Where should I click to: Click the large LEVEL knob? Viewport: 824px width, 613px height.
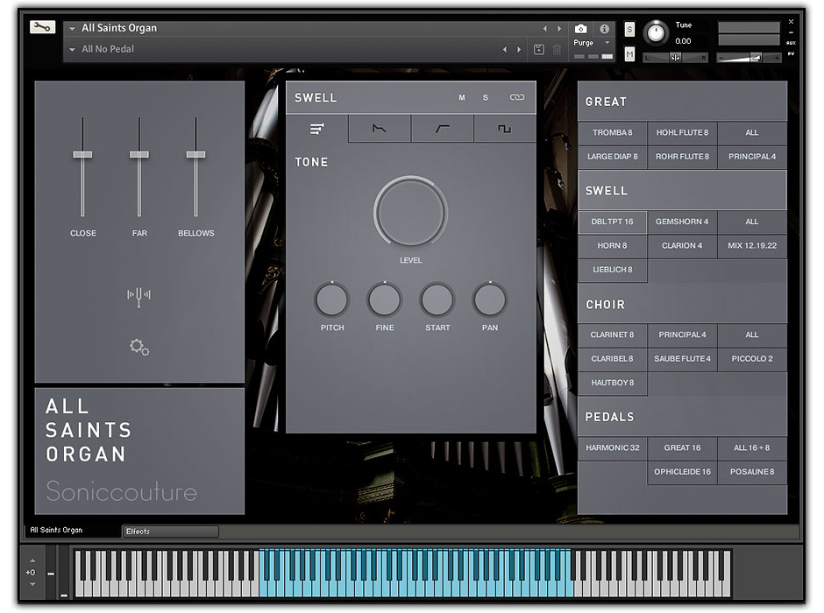coord(410,212)
